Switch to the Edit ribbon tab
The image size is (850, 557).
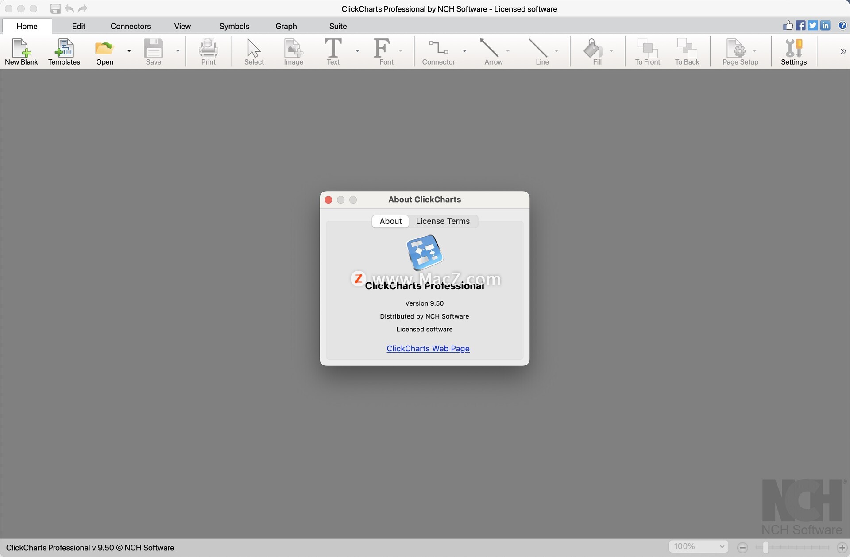79,26
